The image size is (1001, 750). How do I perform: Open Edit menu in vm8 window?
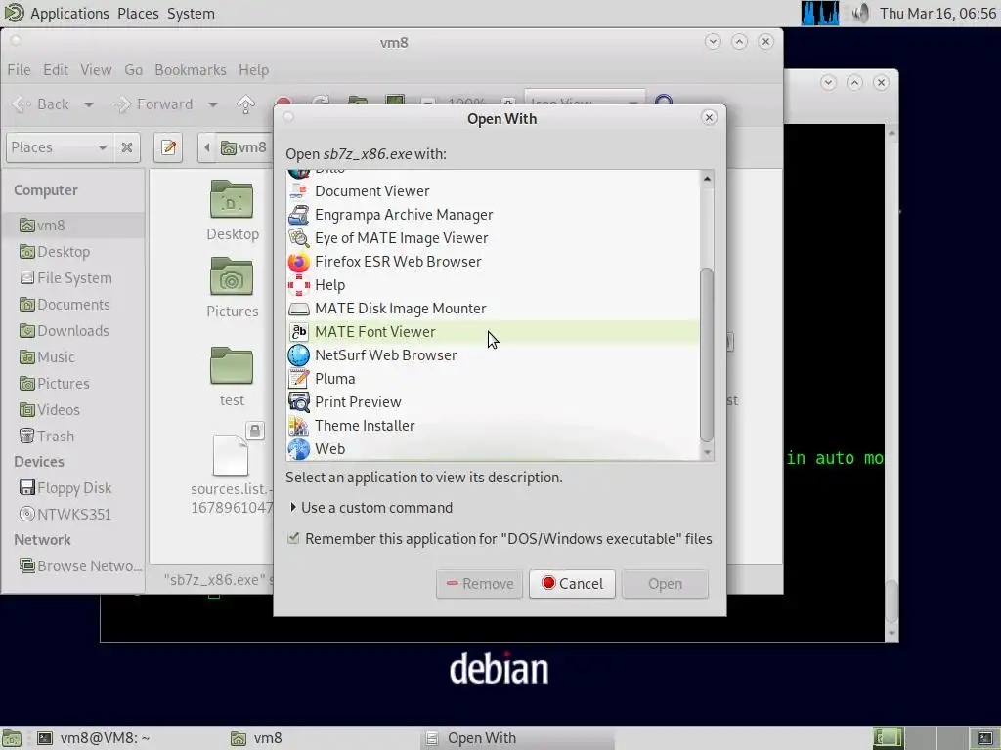point(56,70)
